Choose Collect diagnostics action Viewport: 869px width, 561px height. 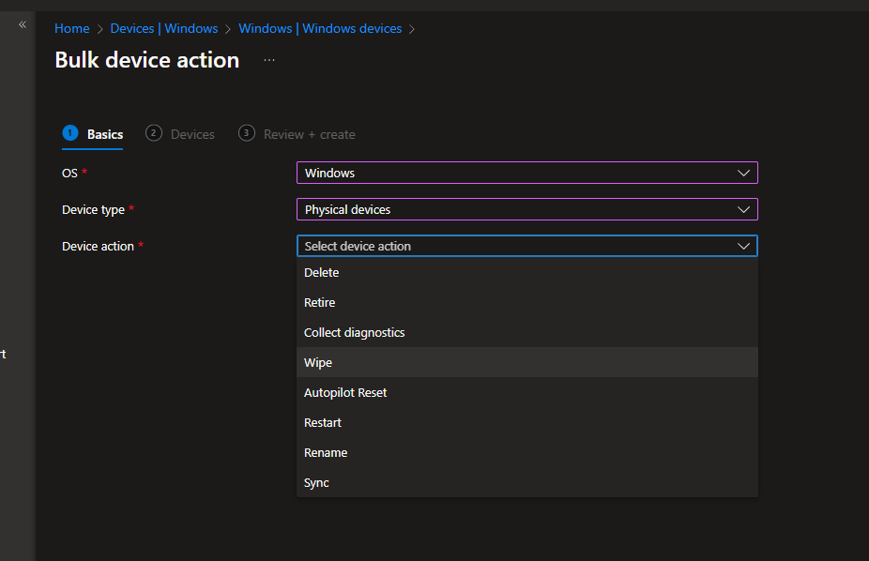pyautogui.click(x=527, y=332)
